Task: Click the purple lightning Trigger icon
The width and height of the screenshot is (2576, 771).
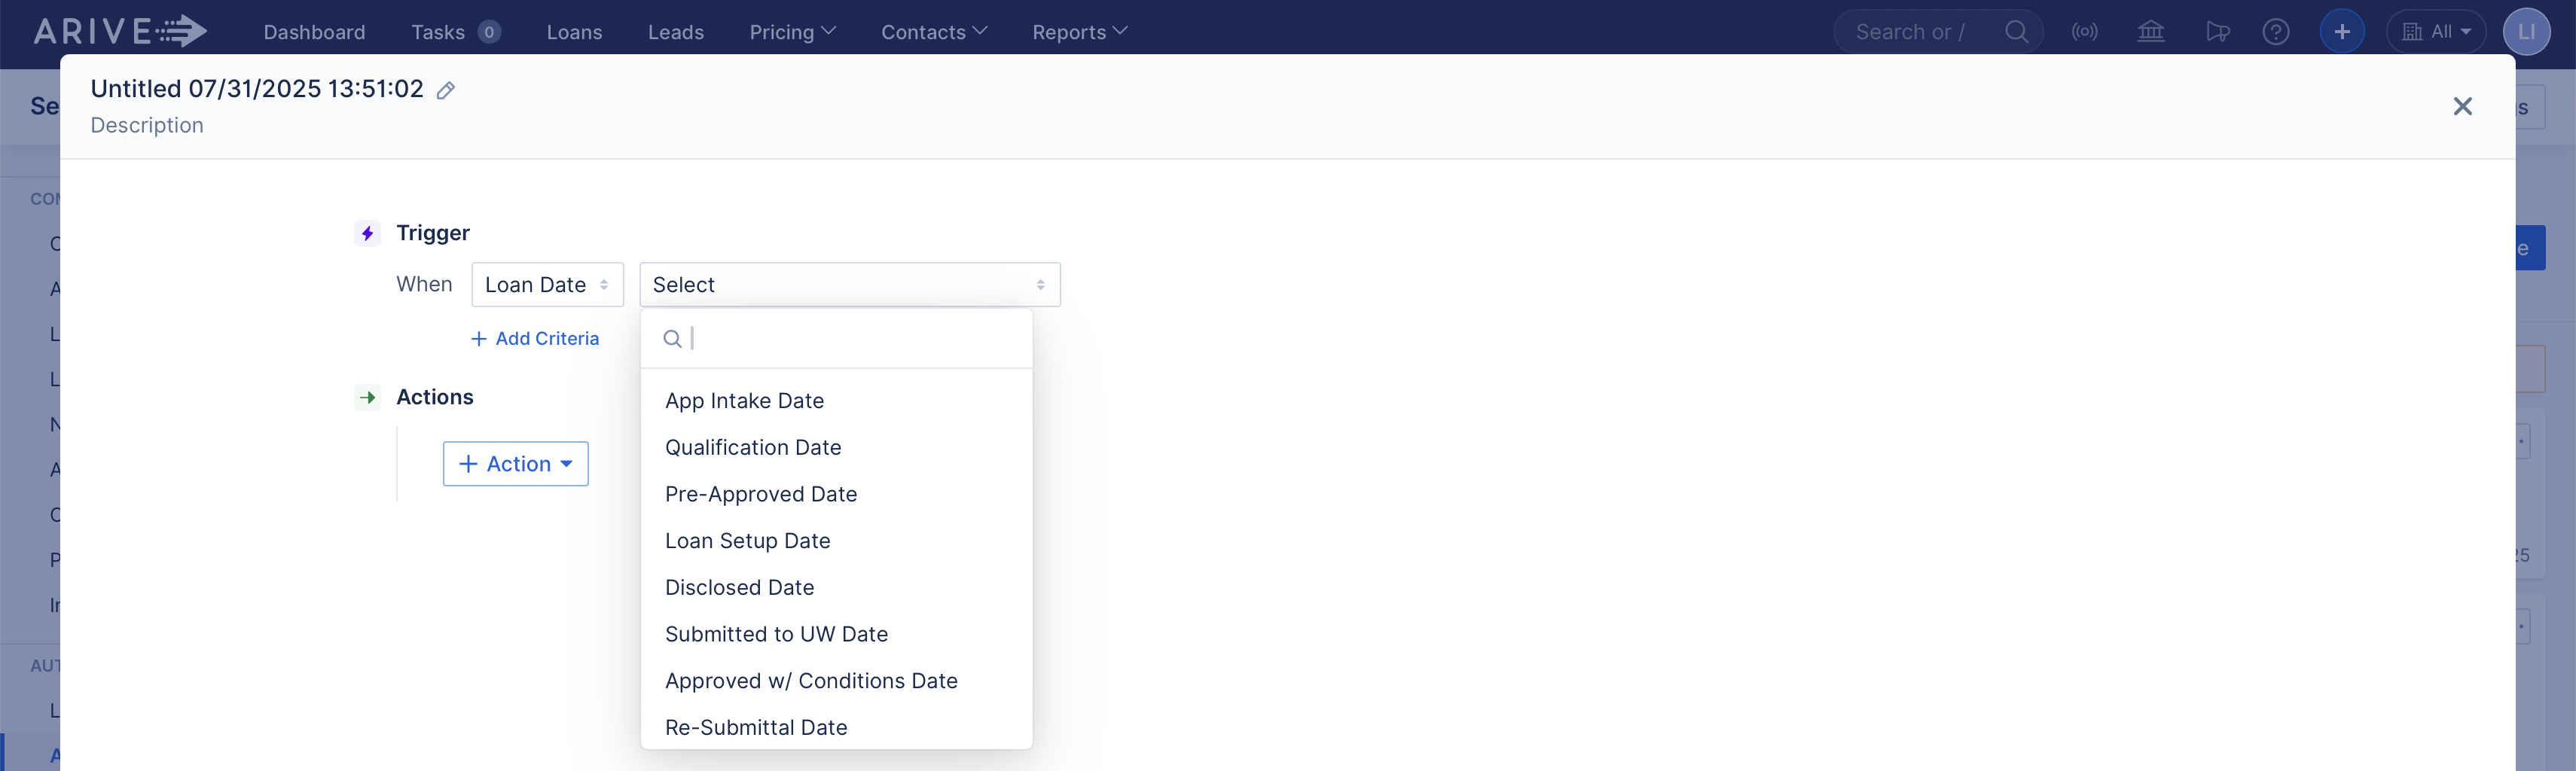Action: 367,233
